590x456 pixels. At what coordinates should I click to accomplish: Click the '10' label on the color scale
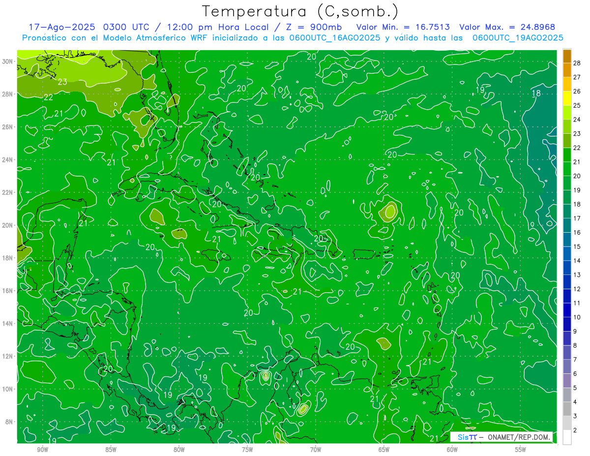[577, 317]
